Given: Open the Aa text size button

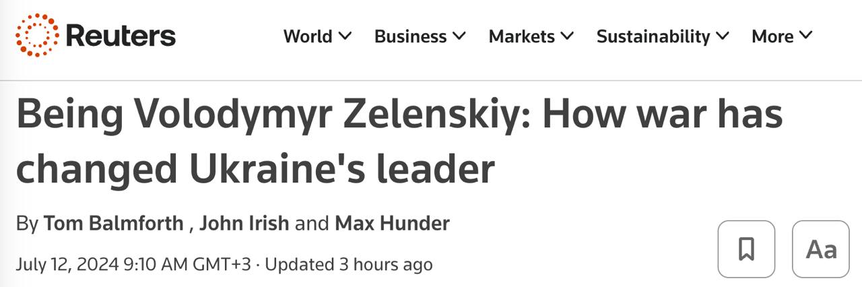Looking at the screenshot, I should (821, 249).
